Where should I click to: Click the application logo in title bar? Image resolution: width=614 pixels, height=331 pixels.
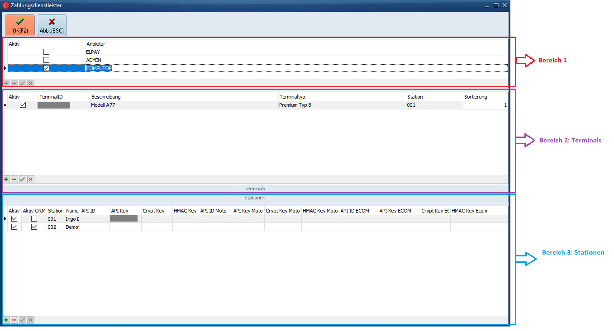[x=6, y=5]
